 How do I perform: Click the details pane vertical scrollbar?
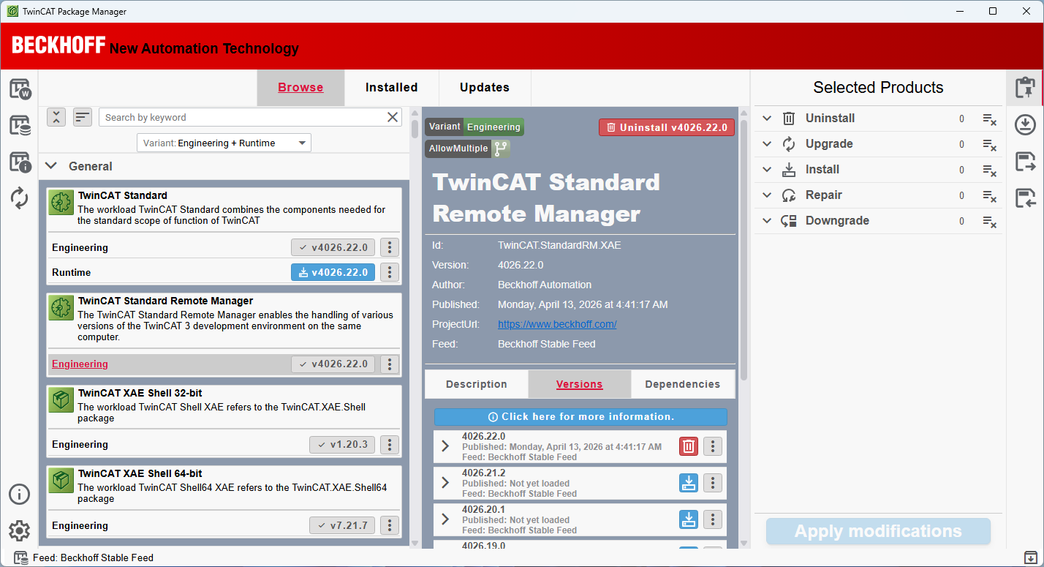tap(744, 249)
